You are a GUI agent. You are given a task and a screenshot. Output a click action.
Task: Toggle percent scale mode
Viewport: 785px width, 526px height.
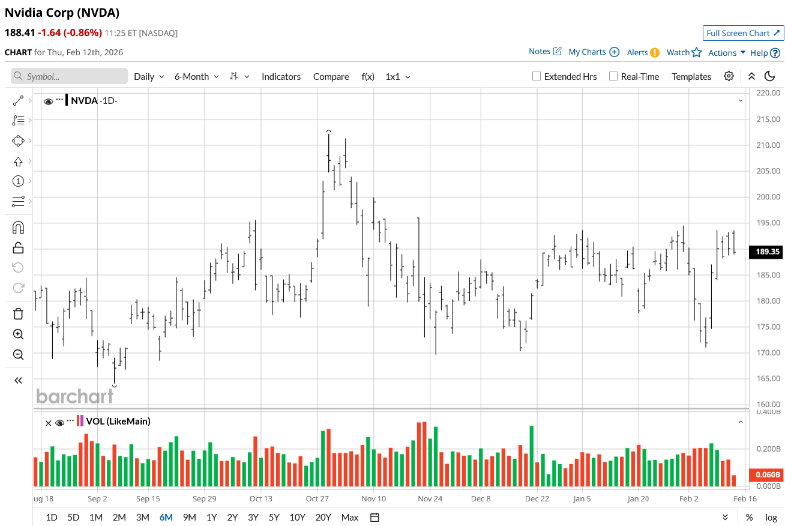pos(749,518)
